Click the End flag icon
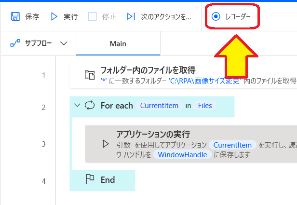 click(90, 180)
